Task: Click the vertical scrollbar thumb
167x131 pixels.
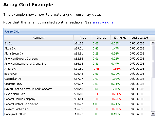Action: (x=153, y=61)
